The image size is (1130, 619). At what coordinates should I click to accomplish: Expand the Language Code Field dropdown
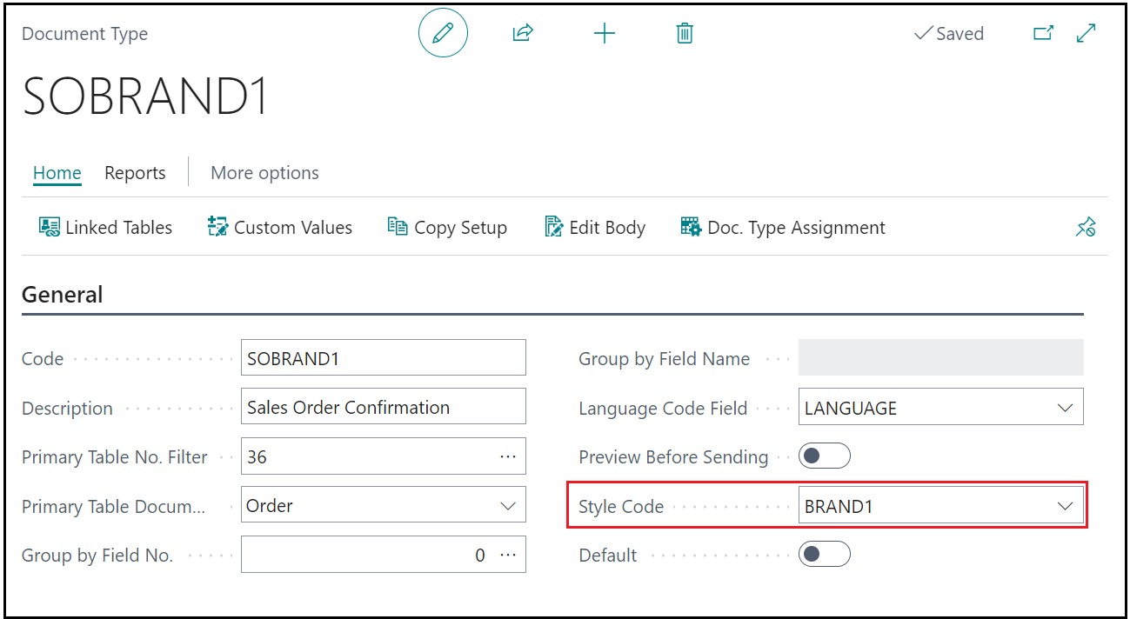click(x=1065, y=408)
